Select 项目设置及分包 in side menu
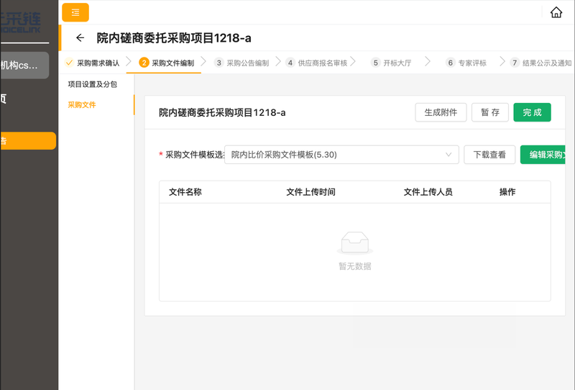 click(92, 84)
